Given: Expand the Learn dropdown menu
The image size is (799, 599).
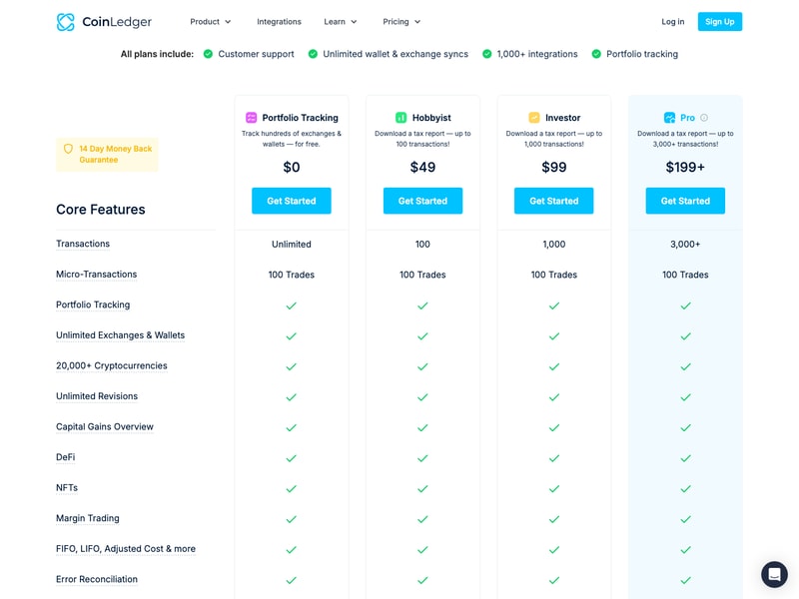Looking at the screenshot, I should coord(341,22).
